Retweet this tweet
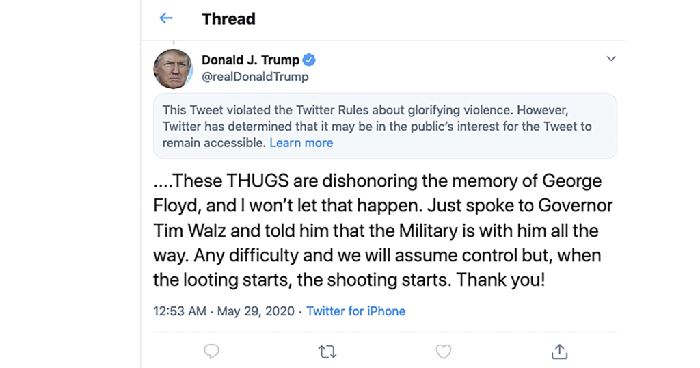700x368 pixels. point(327,352)
